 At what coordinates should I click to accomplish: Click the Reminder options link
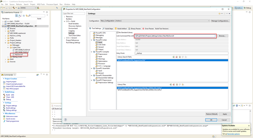click(233, 134)
